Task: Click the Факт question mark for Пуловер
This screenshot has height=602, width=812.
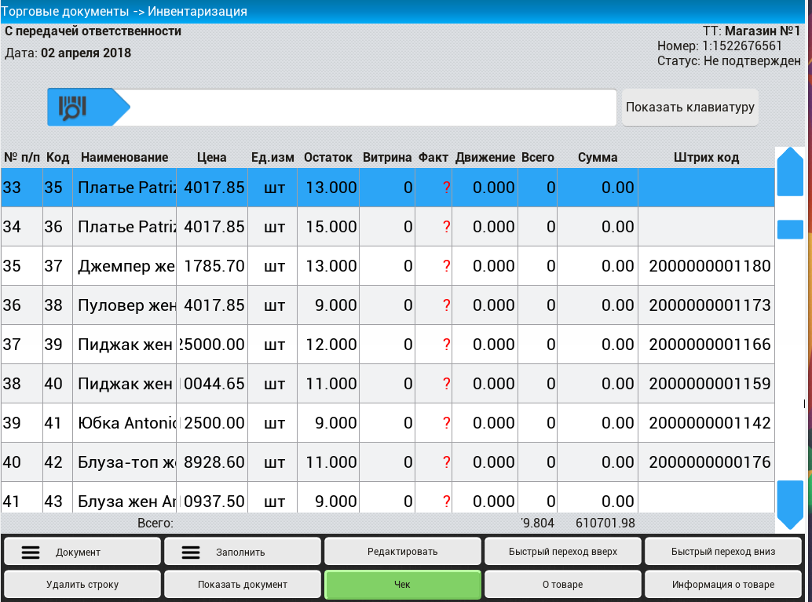Action: [x=446, y=305]
